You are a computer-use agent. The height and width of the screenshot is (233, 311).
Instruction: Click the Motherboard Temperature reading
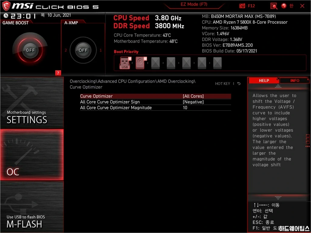coord(145,41)
